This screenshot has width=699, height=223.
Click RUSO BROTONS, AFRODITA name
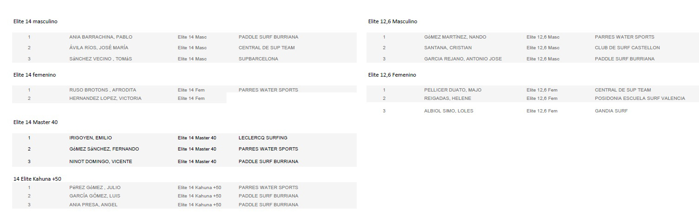102,90
